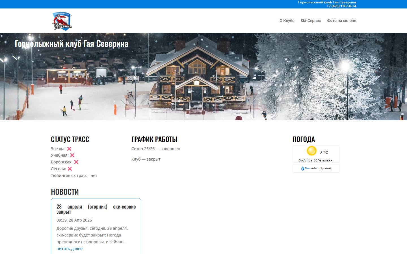The width and height of the screenshot is (407, 254).
Task: Click the Gismeteo weather widget temperature
Action: pos(324,152)
